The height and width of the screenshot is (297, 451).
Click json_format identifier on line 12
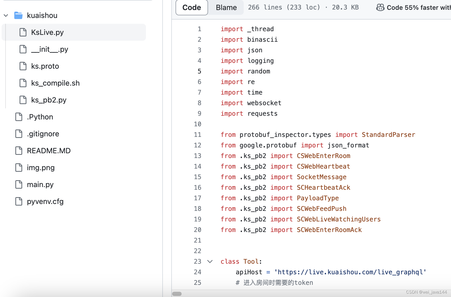click(x=348, y=145)
